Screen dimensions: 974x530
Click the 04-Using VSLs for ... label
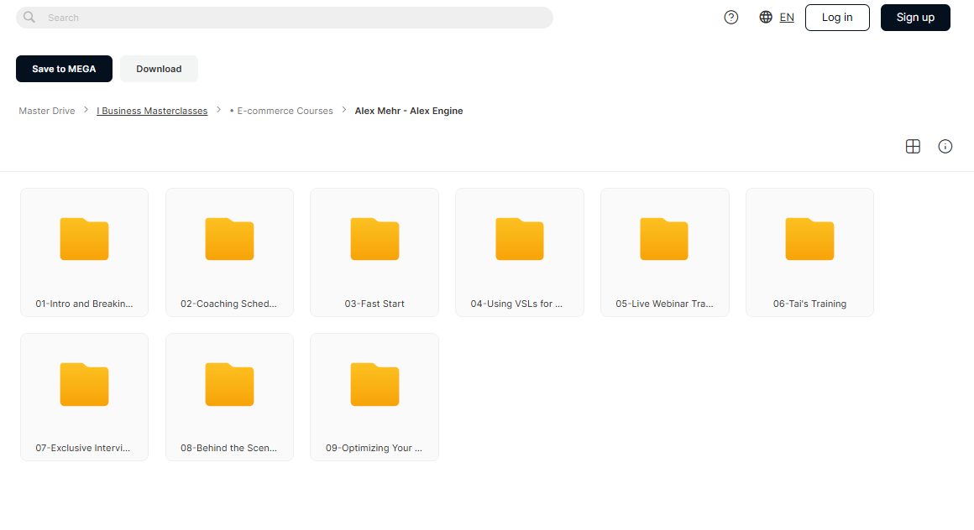tap(516, 304)
